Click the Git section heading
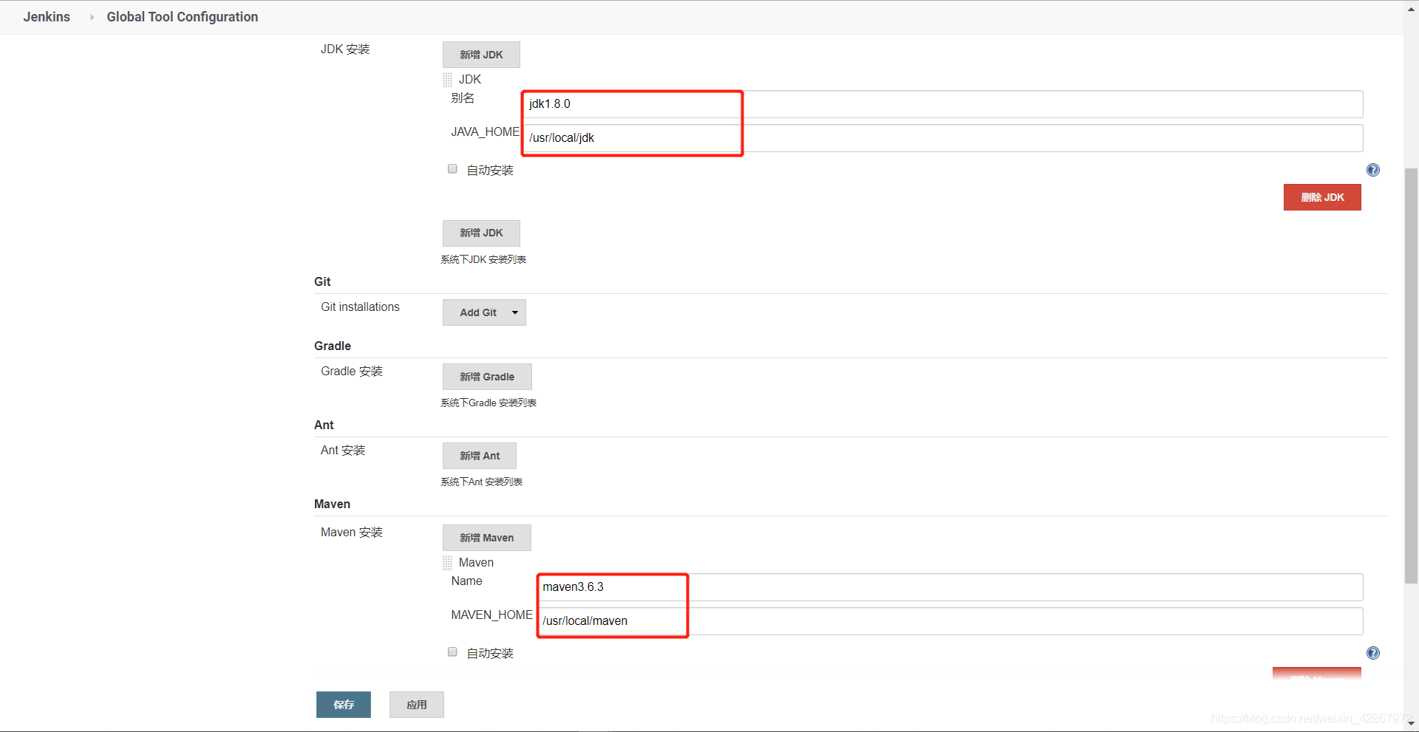 click(x=322, y=281)
